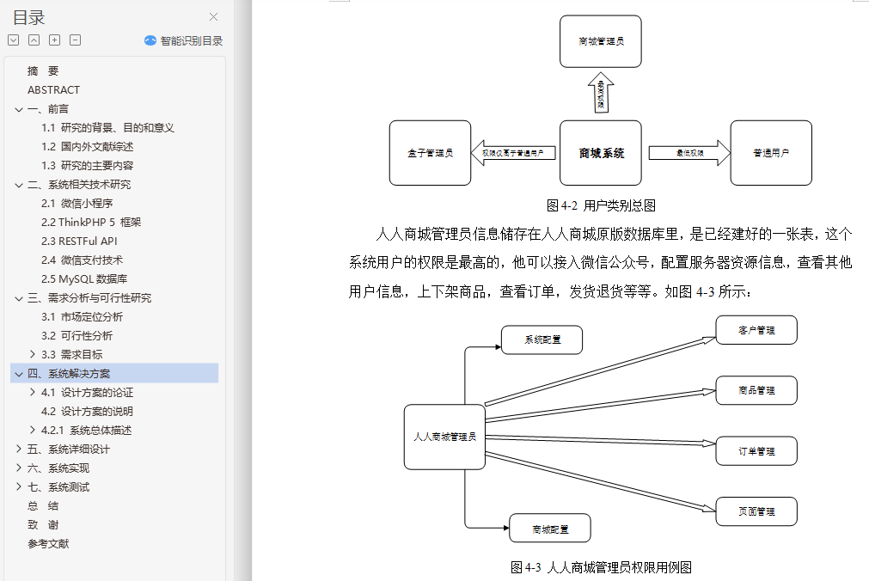Click the up-chevron box icon in outline toolbar

(34, 40)
